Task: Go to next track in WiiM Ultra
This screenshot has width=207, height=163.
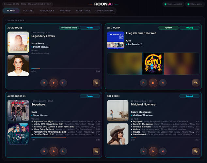Action: 163,83
